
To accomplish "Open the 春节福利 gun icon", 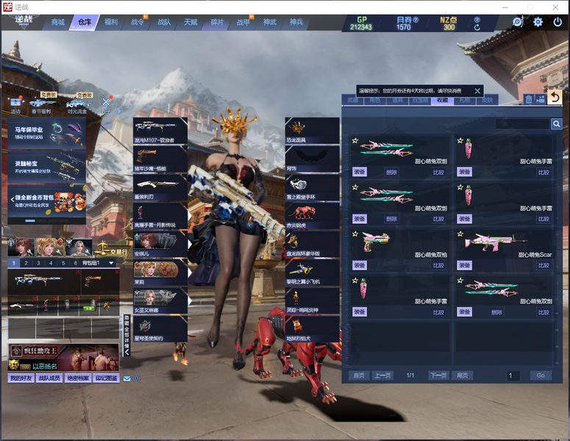I will (41, 104).
